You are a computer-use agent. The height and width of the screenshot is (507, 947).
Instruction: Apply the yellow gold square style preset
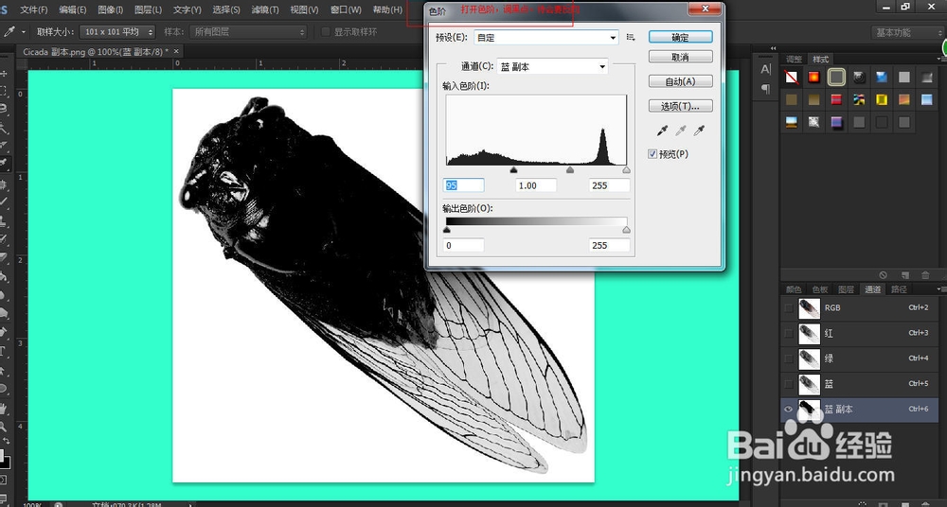(881, 99)
